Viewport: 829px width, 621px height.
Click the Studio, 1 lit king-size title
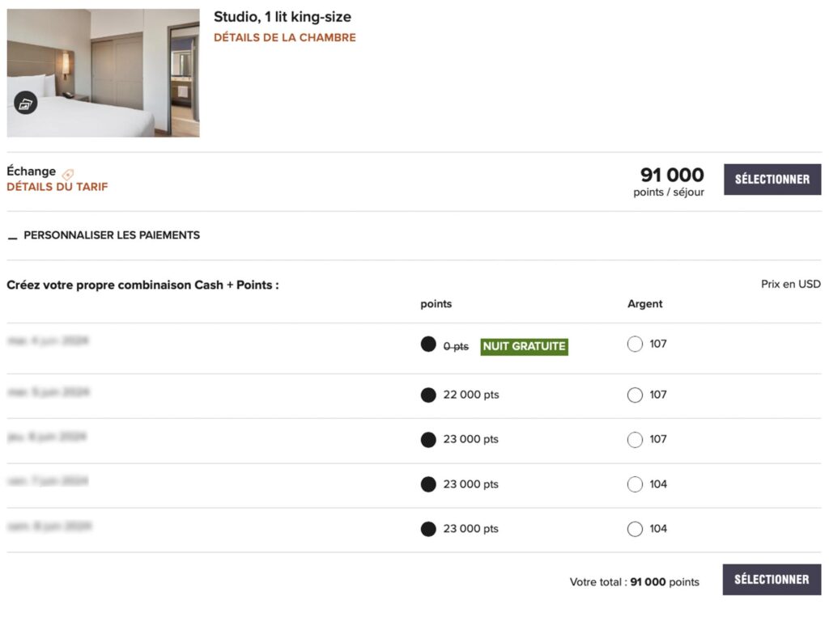282,17
